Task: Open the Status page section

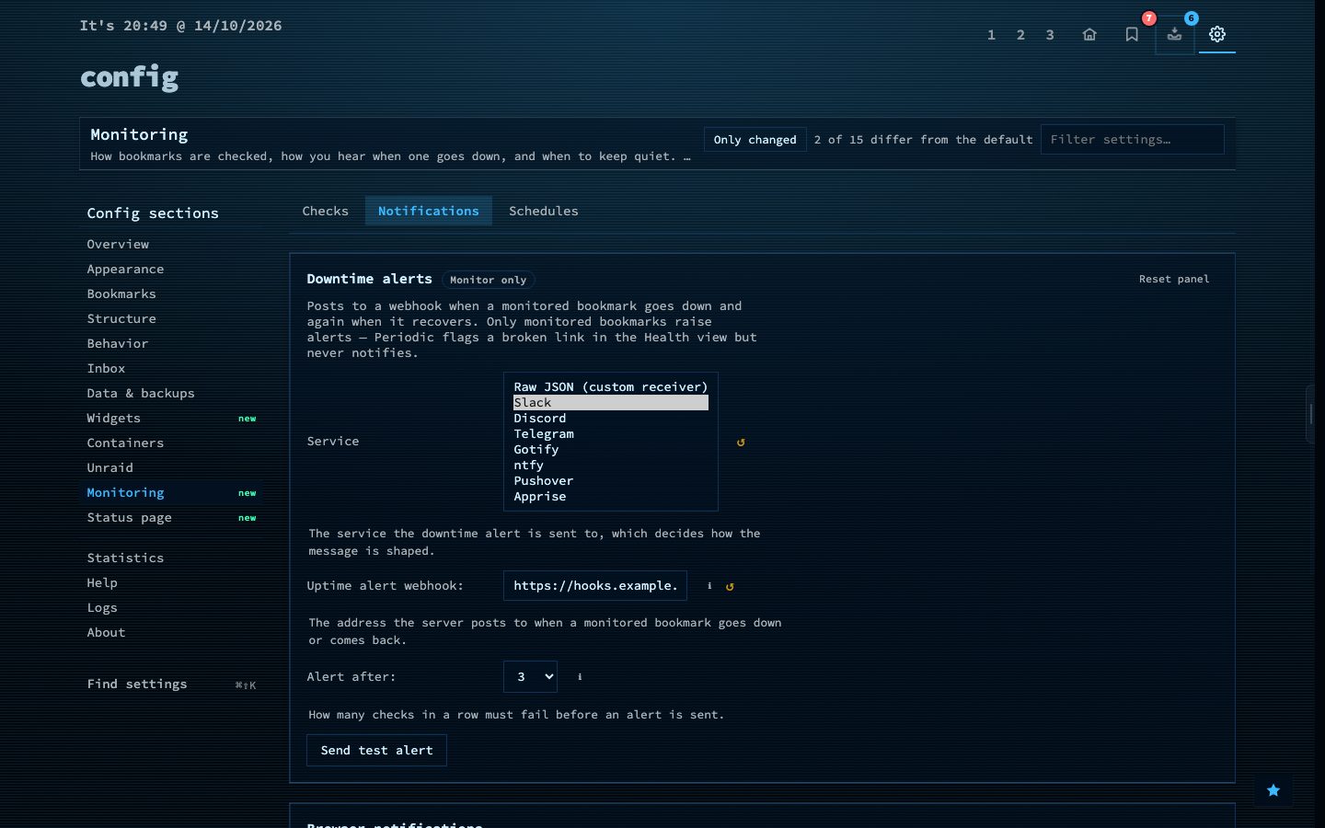Action: (x=171, y=518)
